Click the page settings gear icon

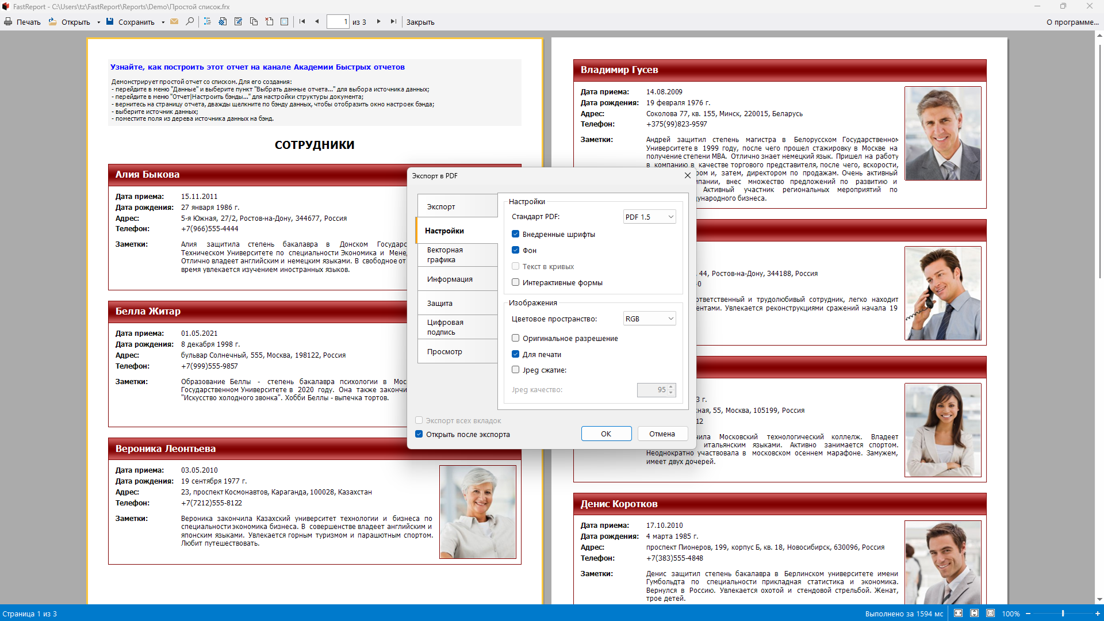(223, 22)
